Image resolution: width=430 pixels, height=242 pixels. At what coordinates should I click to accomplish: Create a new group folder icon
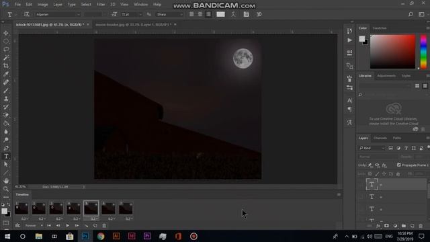404,226
